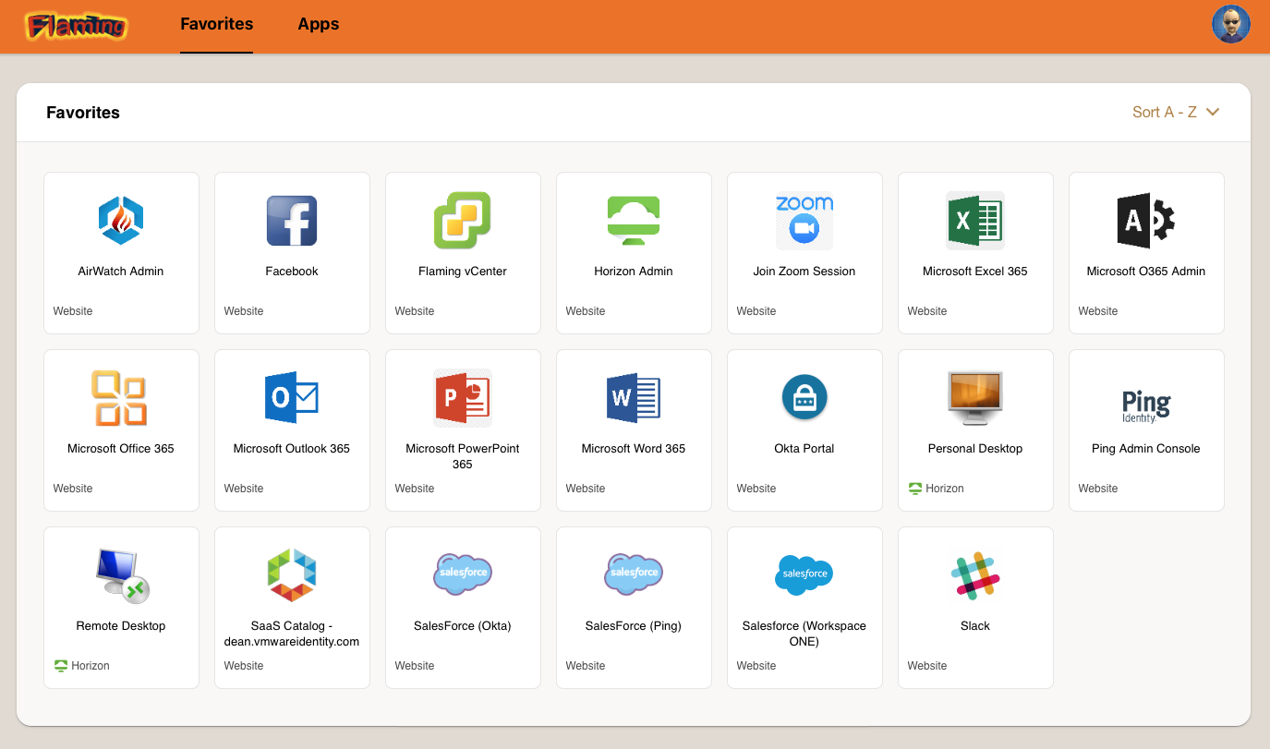Click the Okta Portal label text
The height and width of the screenshot is (749, 1270).
804,449
